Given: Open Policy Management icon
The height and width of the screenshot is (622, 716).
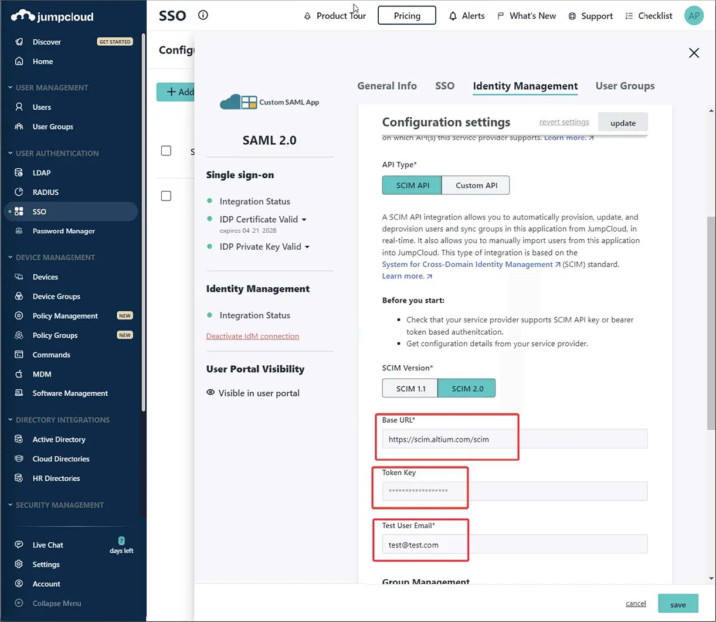Looking at the screenshot, I should (x=19, y=315).
